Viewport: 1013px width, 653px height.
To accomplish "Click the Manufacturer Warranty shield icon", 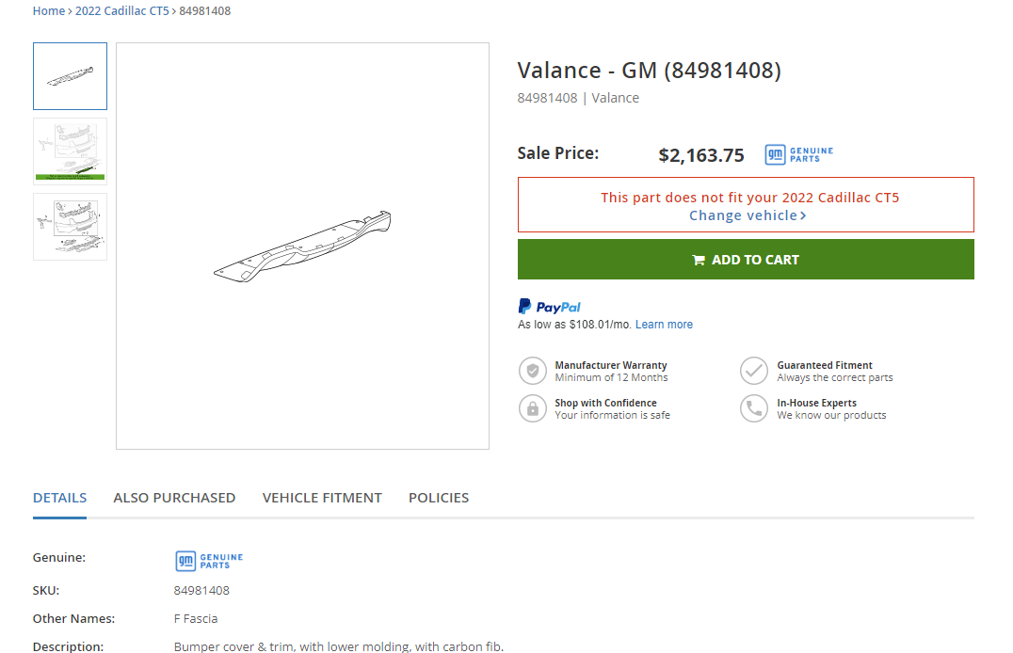I will (x=533, y=371).
